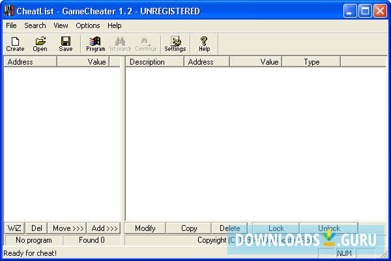391x261 pixels.
Task: Minimize the GameCheater window
Action: point(349,11)
